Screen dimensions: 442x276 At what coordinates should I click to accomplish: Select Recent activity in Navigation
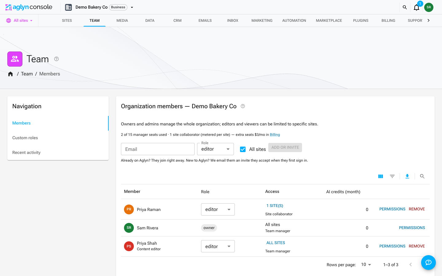tap(58, 152)
